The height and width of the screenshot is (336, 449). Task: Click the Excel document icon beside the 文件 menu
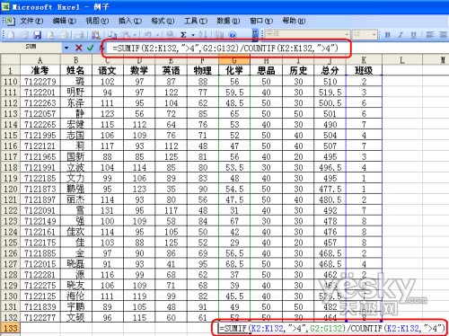pos(9,21)
